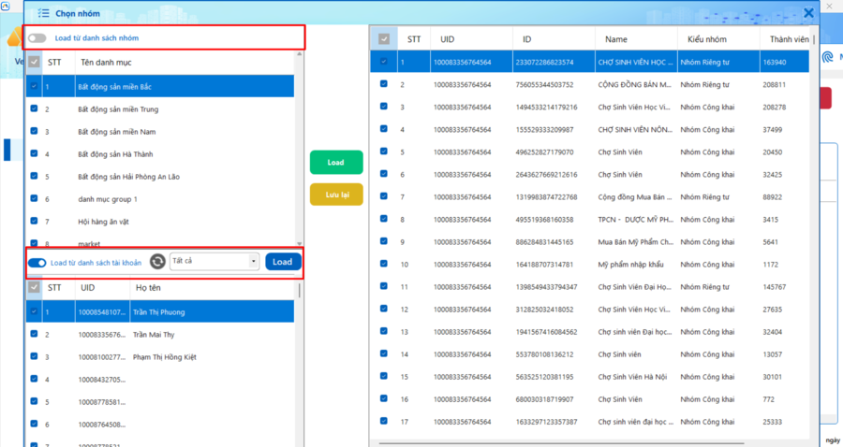The image size is (843, 447).
Task: Select account row with UID 10008778581...
Action: point(159,402)
